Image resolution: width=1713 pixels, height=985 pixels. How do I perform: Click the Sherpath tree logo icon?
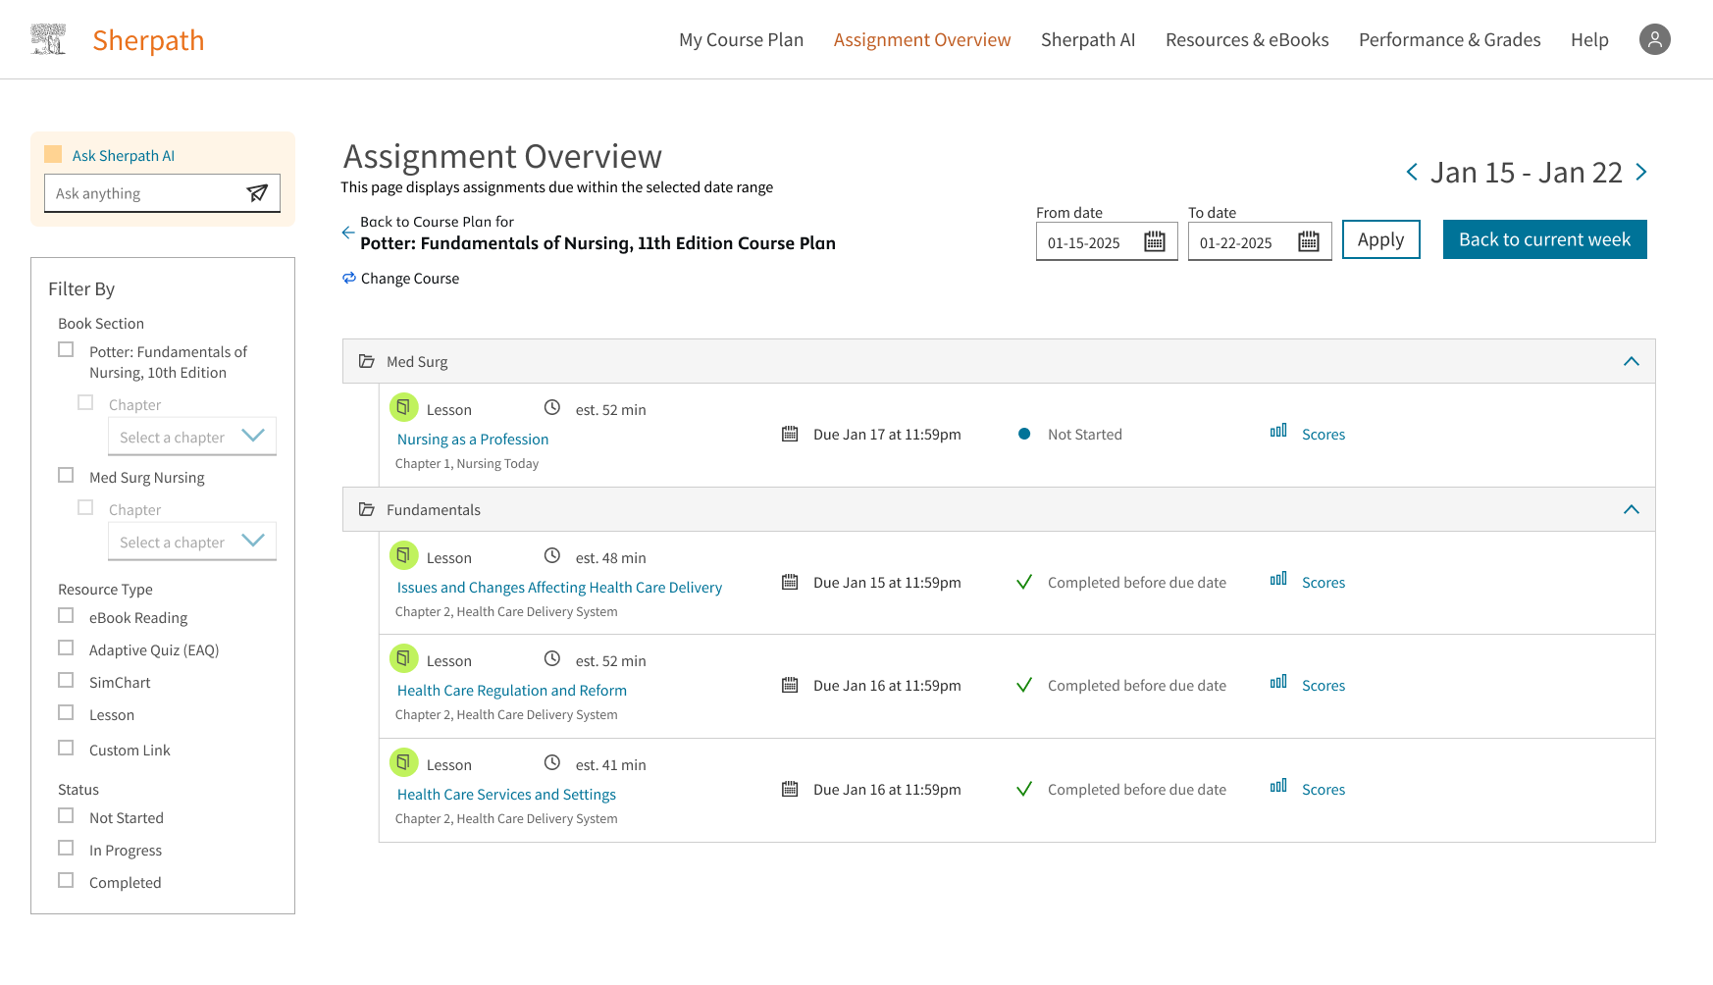click(x=48, y=39)
